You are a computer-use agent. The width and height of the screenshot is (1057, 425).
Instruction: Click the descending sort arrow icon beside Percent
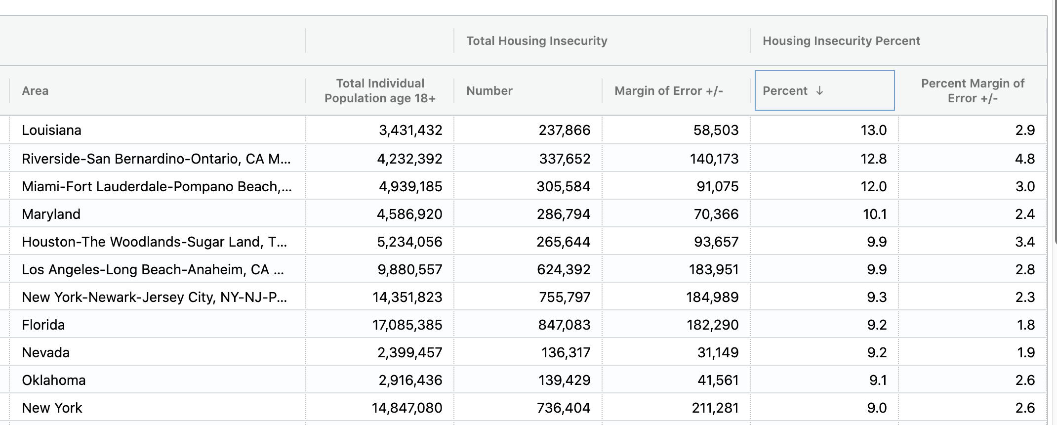[819, 91]
